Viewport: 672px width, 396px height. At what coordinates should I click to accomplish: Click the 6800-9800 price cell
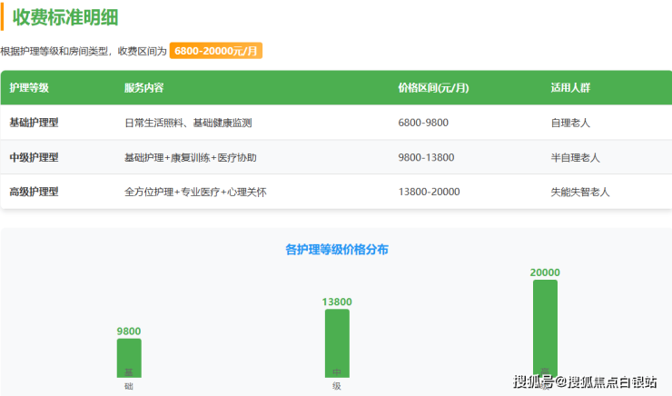423,123
